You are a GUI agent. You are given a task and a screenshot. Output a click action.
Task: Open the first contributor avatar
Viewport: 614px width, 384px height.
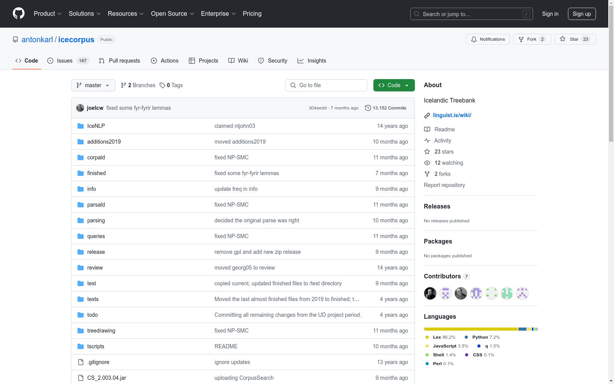tap(430, 293)
